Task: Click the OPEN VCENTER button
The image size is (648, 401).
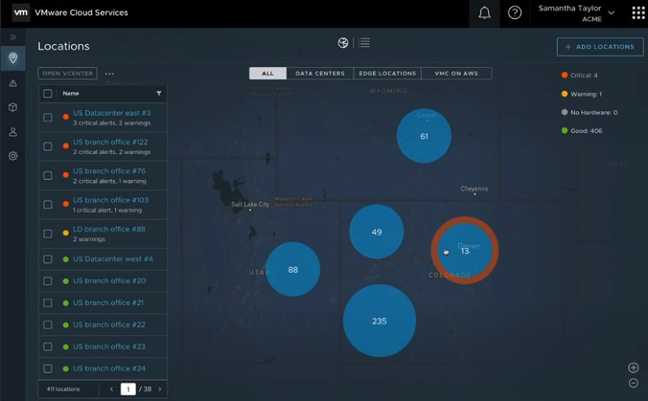Action: pos(68,73)
